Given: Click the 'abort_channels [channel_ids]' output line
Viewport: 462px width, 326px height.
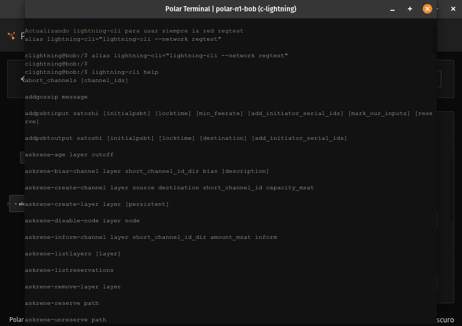Looking at the screenshot, I should pyautogui.click(x=77, y=80).
